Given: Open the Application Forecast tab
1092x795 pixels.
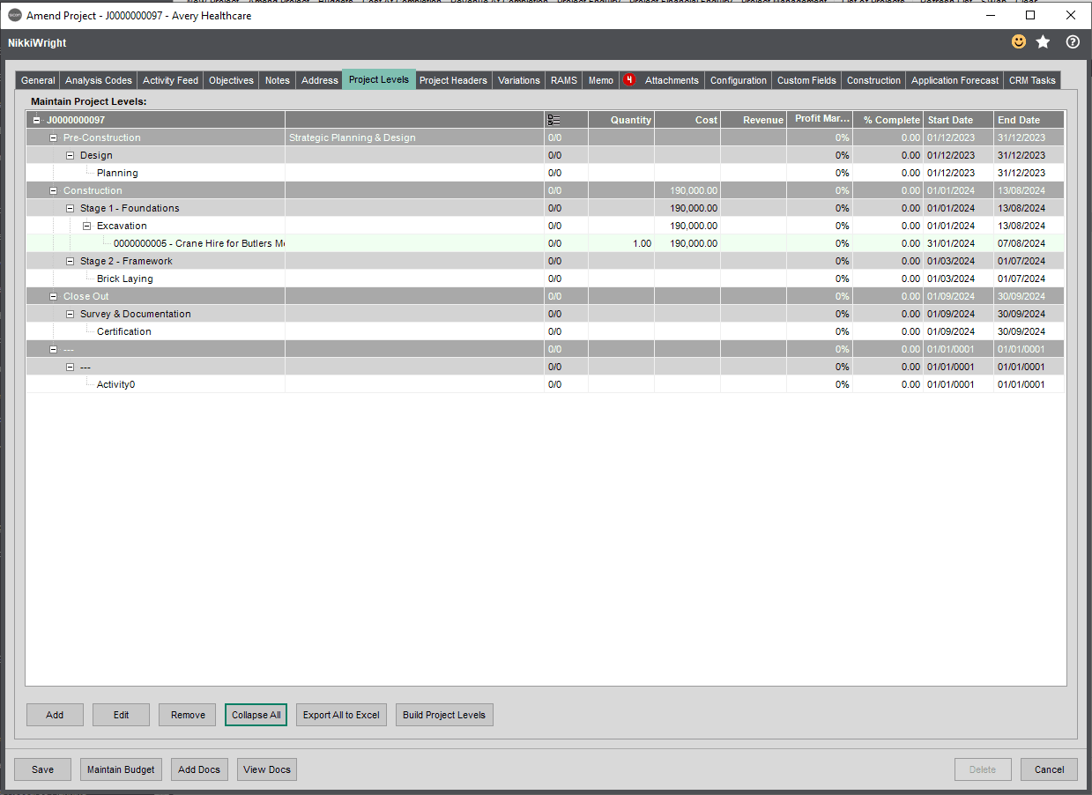Looking at the screenshot, I should pyautogui.click(x=955, y=80).
